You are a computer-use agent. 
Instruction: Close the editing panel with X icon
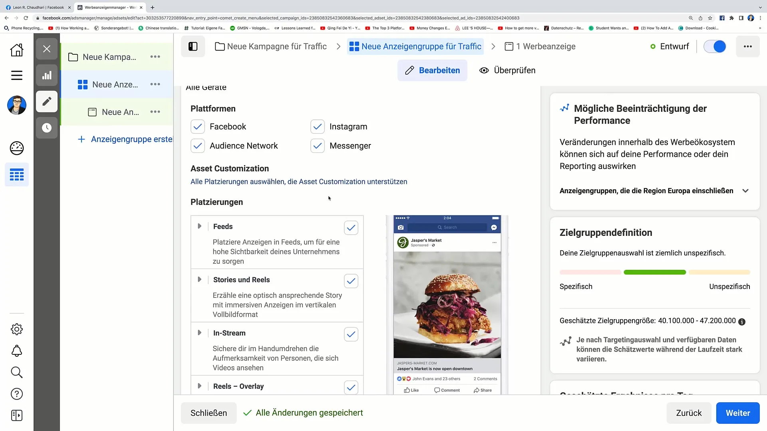(x=47, y=49)
